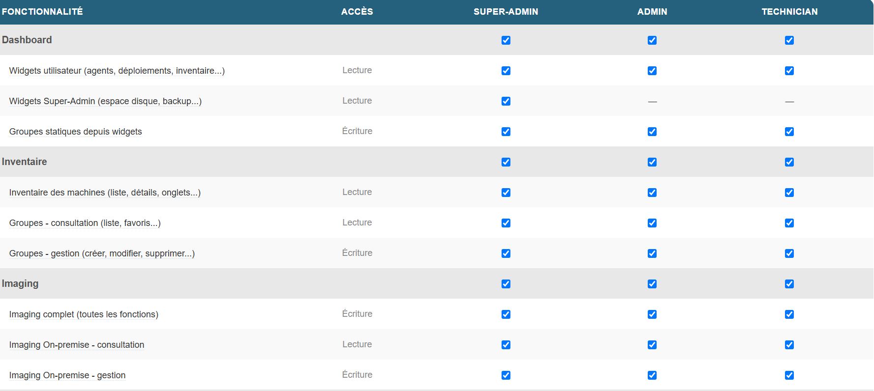This screenshot has width=874, height=391.
Task: Click Imaging complet feature label
Action: coord(84,314)
